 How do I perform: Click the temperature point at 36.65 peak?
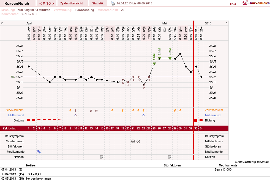(180, 53)
